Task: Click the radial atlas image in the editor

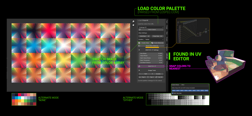Action: click(x=71, y=53)
